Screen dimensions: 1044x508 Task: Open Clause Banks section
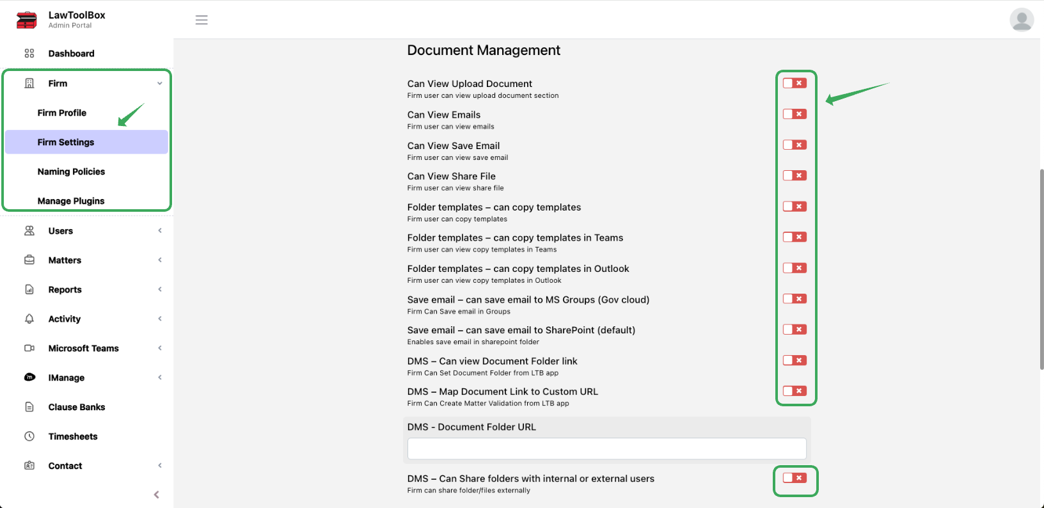coord(77,407)
